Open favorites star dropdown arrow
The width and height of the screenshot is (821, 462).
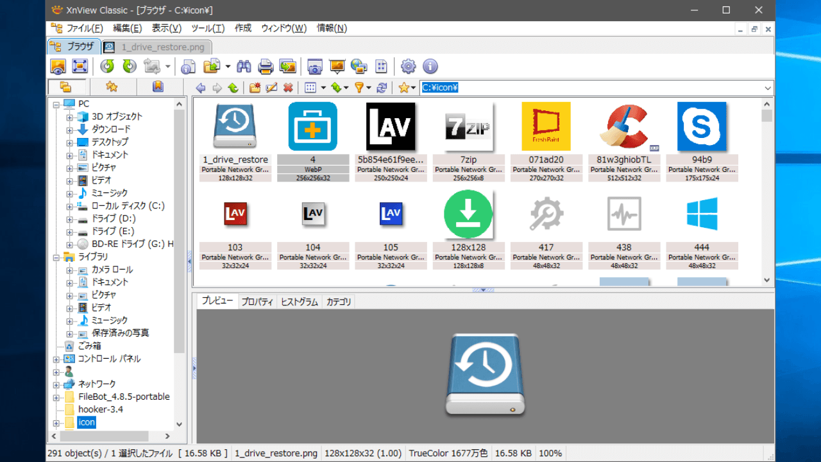(x=414, y=88)
